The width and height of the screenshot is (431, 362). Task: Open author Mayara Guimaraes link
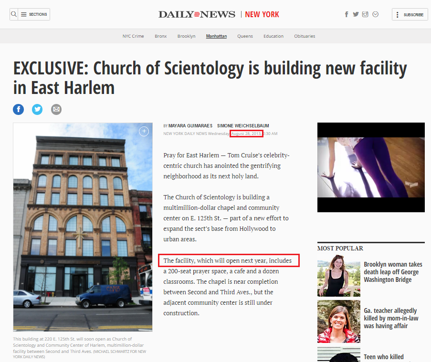point(190,125)
